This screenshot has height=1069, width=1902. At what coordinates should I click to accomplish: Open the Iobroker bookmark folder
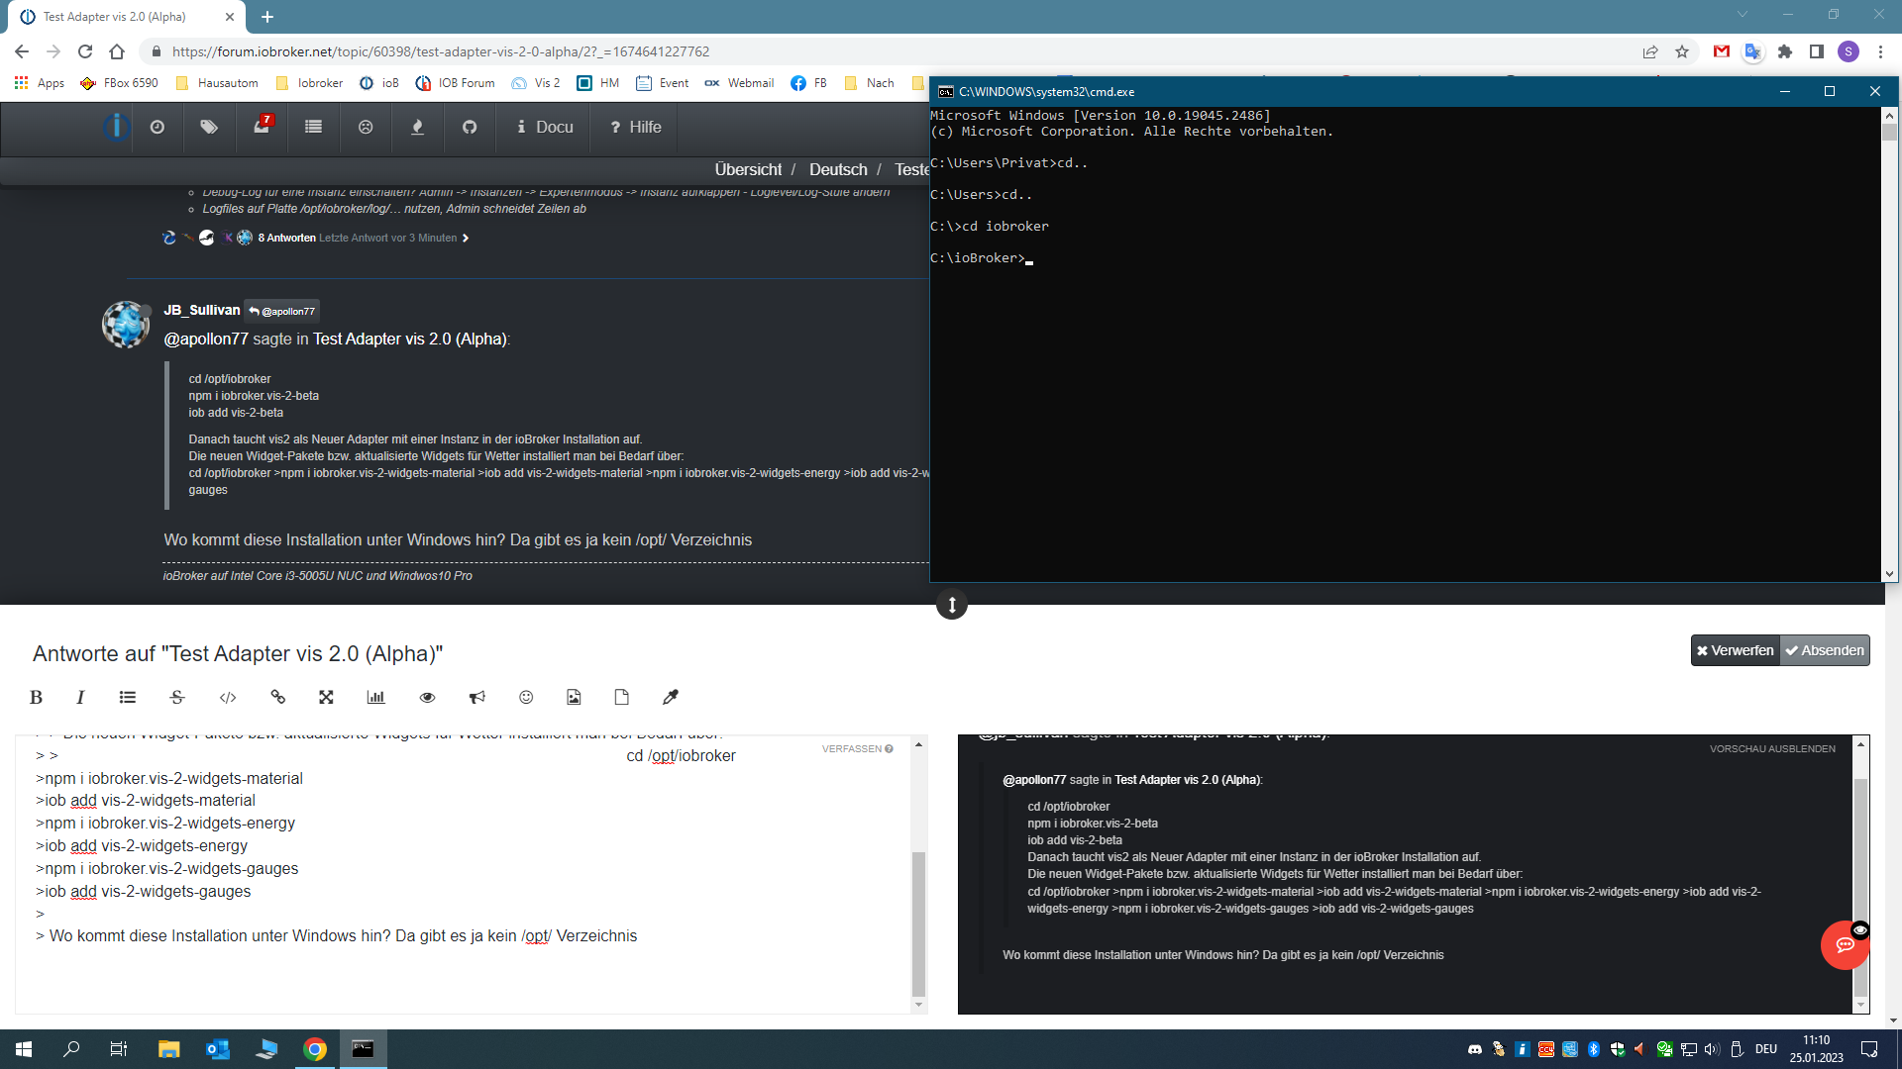[x=309, y=83]
